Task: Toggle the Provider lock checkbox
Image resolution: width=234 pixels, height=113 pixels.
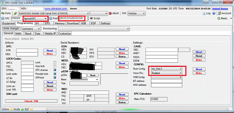Action: (55, 74)
